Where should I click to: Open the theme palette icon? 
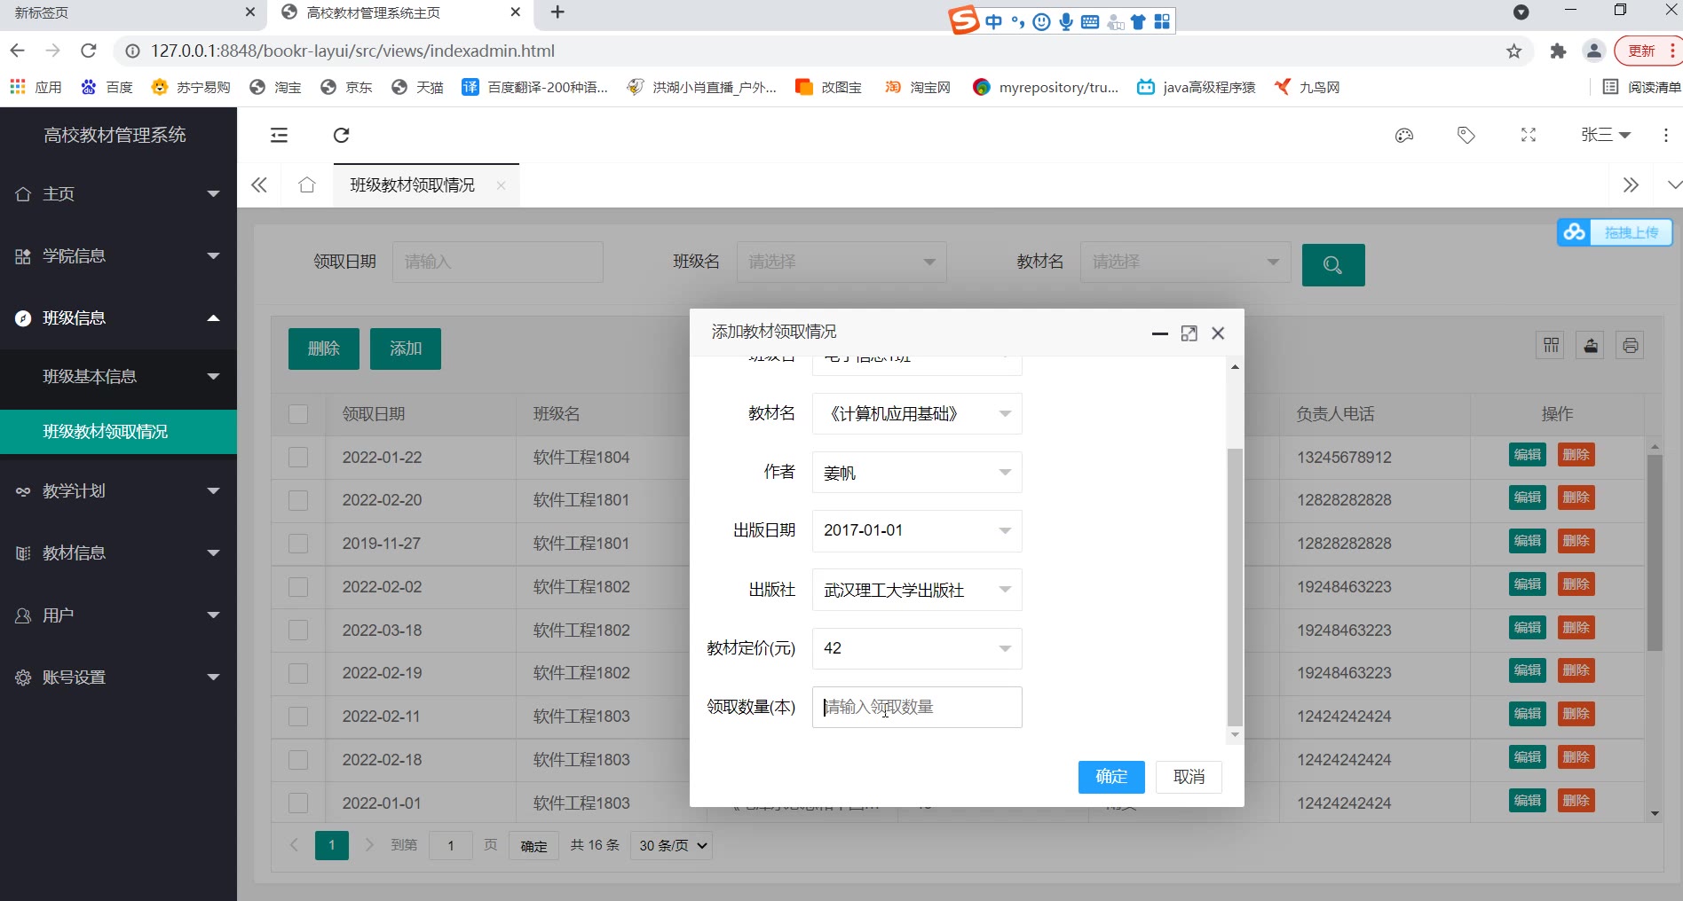pos(1403,135)
